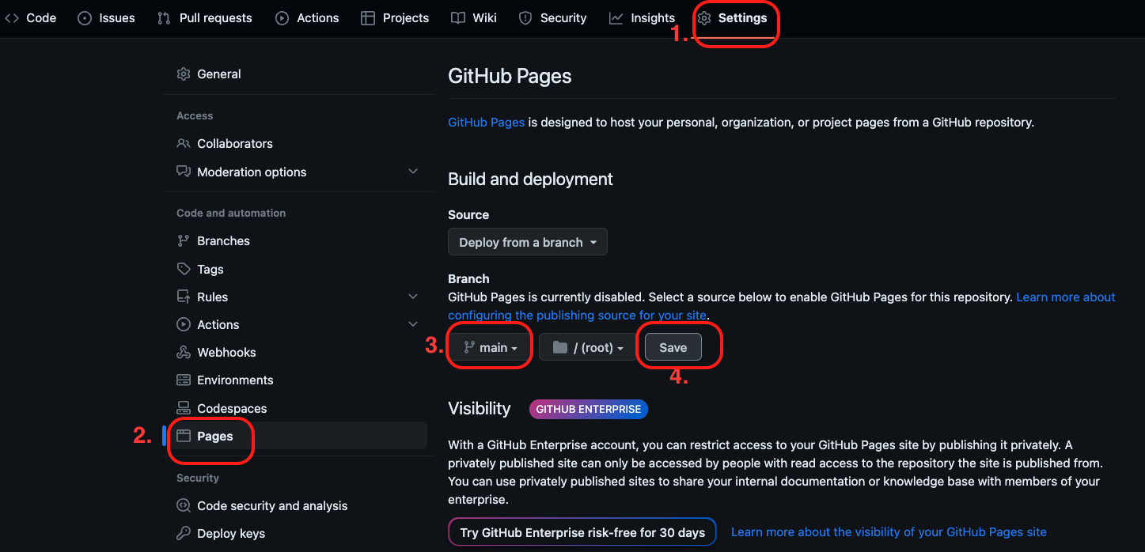
Task: Click the Issues circle icon in top nav
Action: [85, 18]
